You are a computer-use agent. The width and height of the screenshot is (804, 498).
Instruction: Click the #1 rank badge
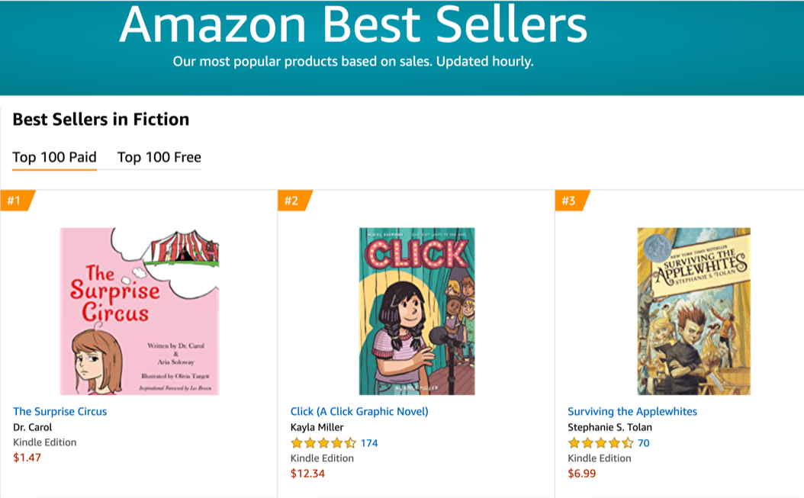(14, 201)
